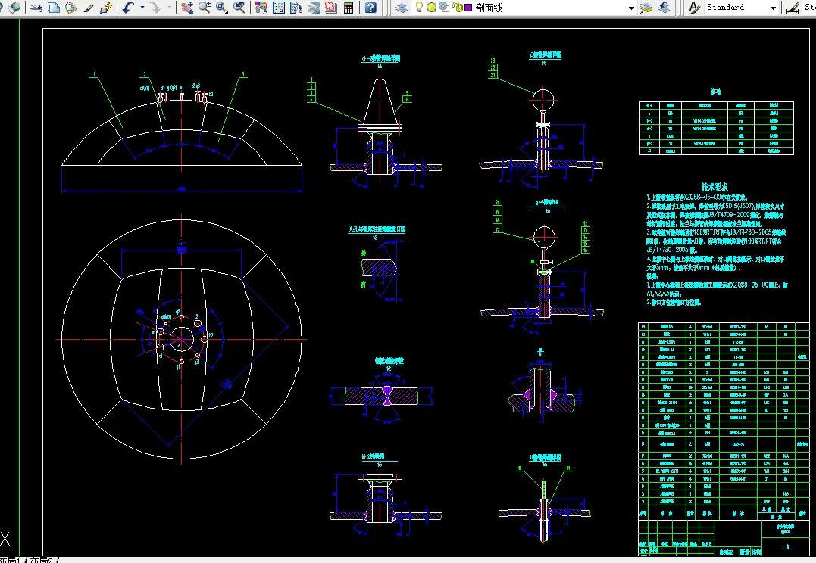Open the QuickCalc calculator
816x563 pixels.
tap(349, 8)
